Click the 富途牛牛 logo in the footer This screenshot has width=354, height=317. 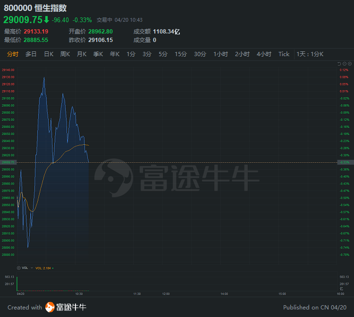[66, 307]
